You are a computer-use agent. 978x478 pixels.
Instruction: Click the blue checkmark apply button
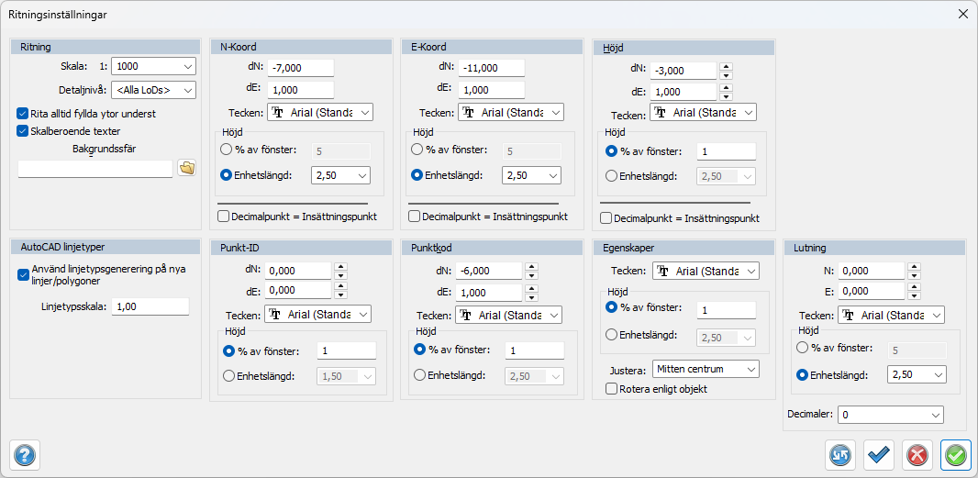coord(879,454)
